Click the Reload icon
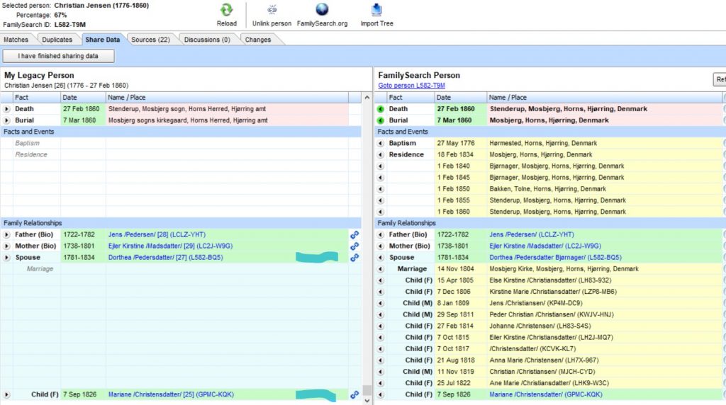 point(226,10)
